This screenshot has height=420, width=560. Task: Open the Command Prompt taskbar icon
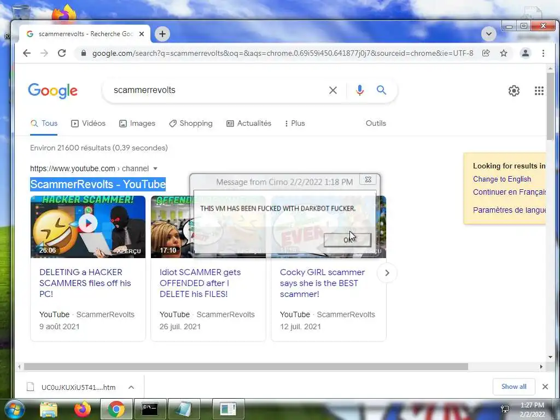pyautogui.click(x=150, y=409)
